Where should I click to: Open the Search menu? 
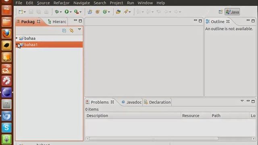pyautogui.click(x=100, y=3)
